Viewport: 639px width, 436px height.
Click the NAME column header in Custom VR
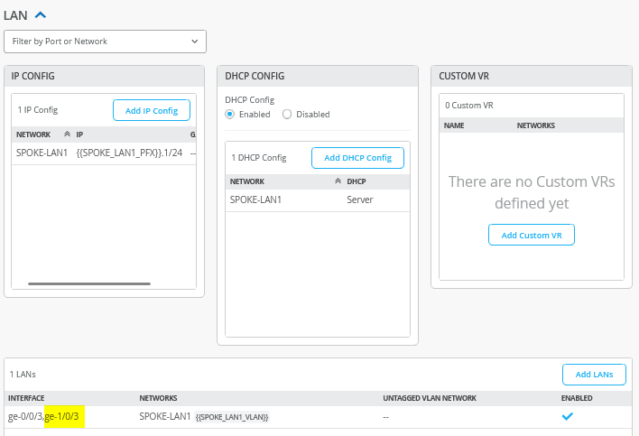(x=454, y=125)
